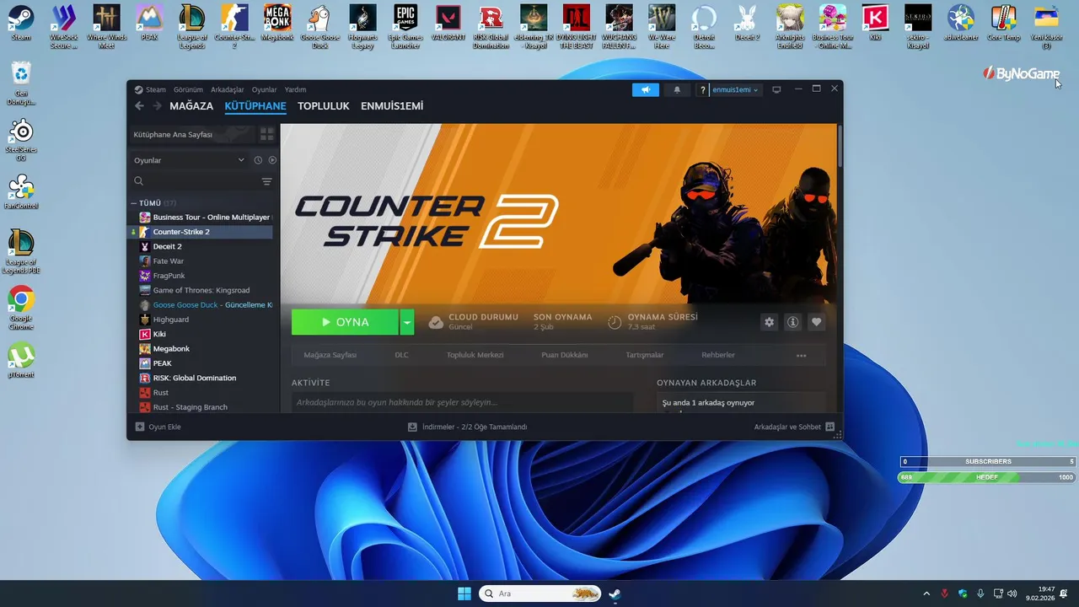Image resolution: width=1079 pixels, height=607 pixels.
Task: Open the Friends and Chat icon
Action: (x=829, y=427)
